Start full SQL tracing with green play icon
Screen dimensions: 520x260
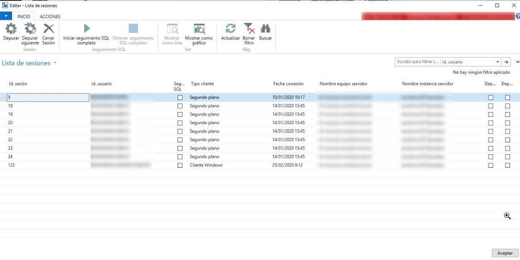click(87, 29)
